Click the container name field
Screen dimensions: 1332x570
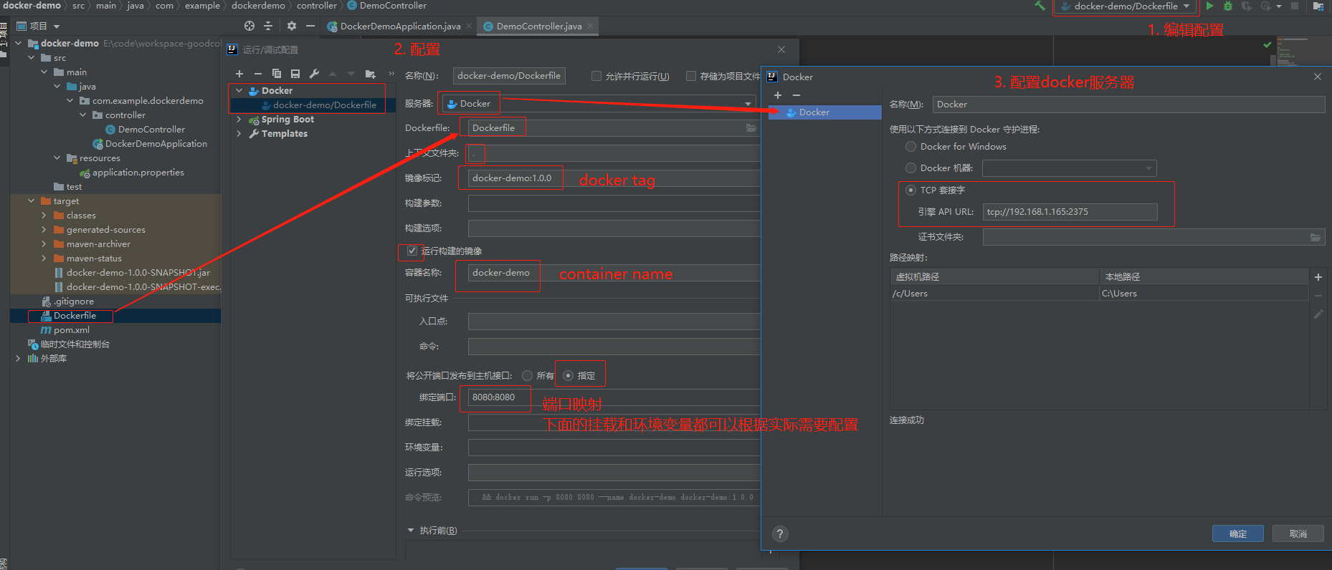click(x=614, y=273)
